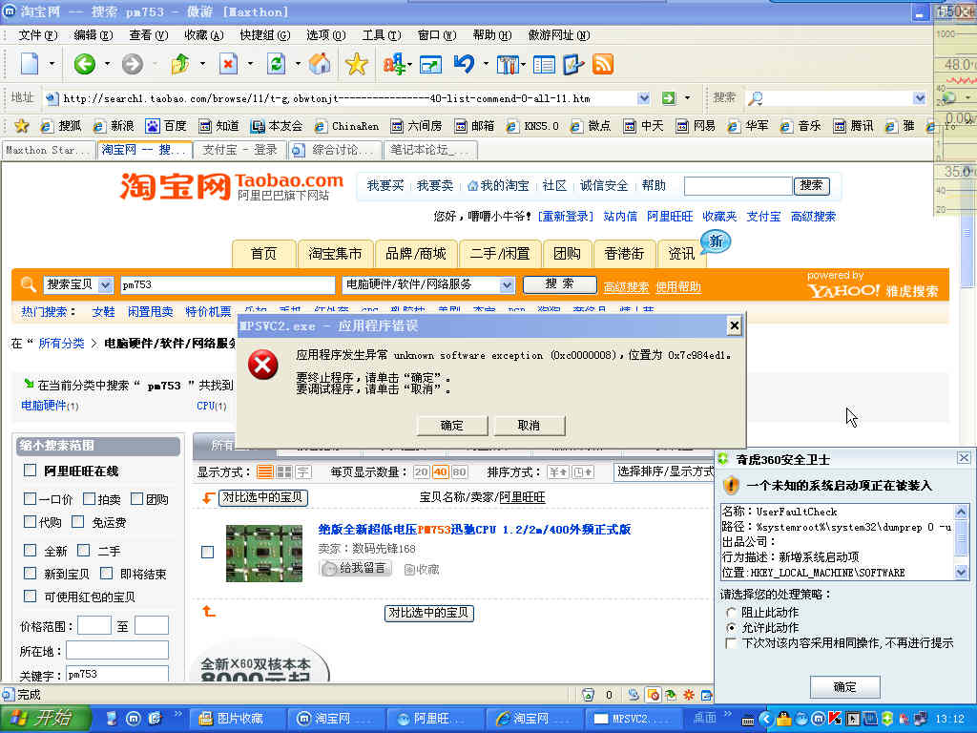
Task: Click the red X Stop toolbar icon
Action: pos(229,64)
